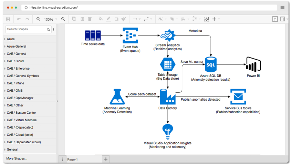
Task: Select the Data Factory shape
Action: [x=168, y=97]
